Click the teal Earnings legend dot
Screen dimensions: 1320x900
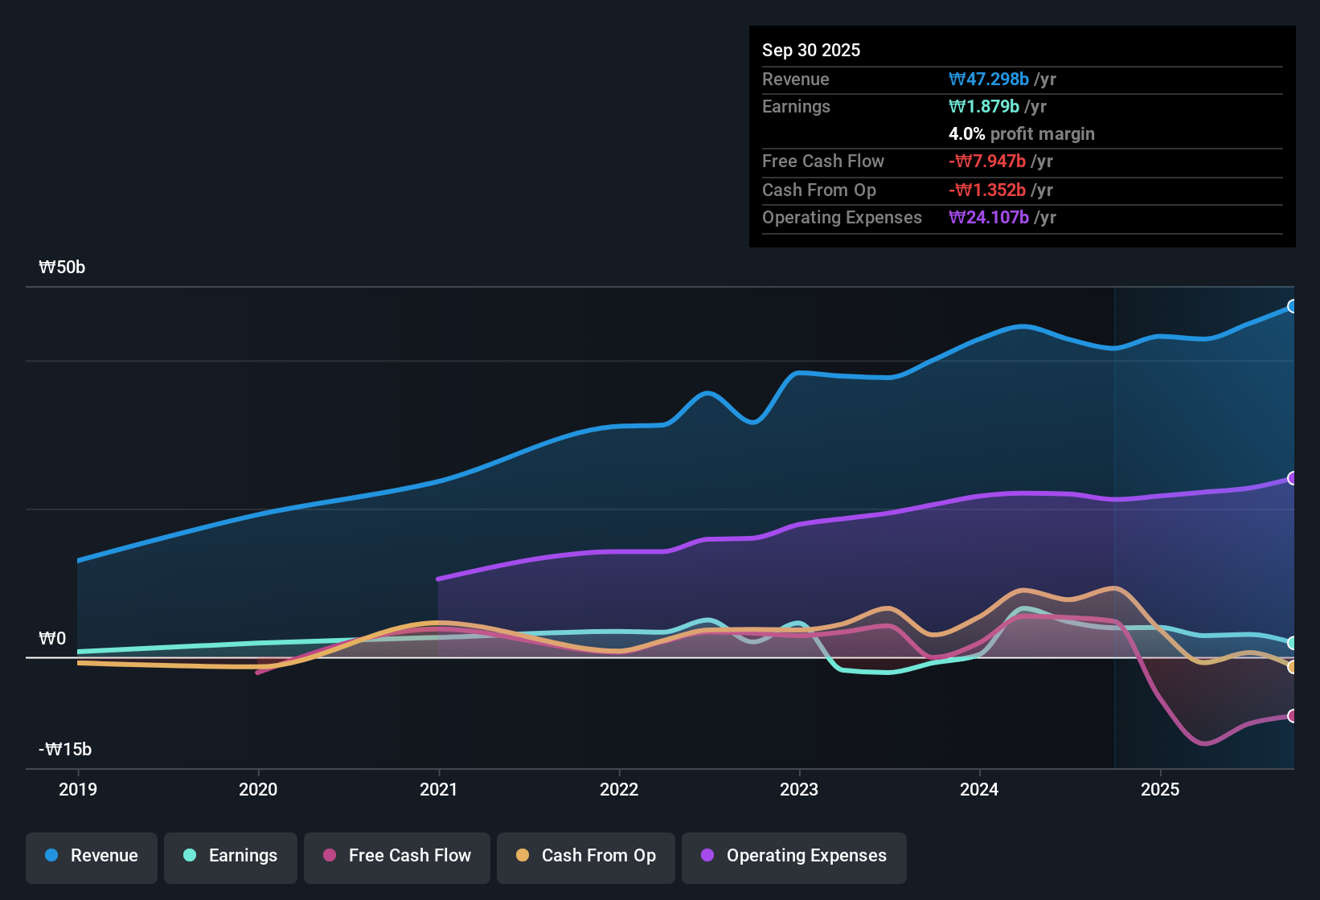[190, 856]
